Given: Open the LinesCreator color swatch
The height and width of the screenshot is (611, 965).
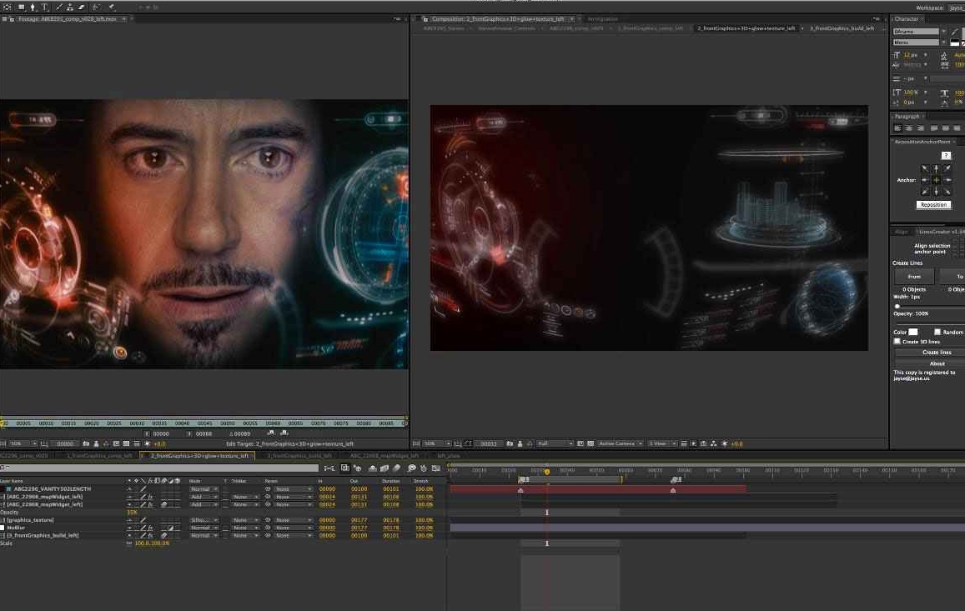Looking at the screenshot, I should pos(913,333).
